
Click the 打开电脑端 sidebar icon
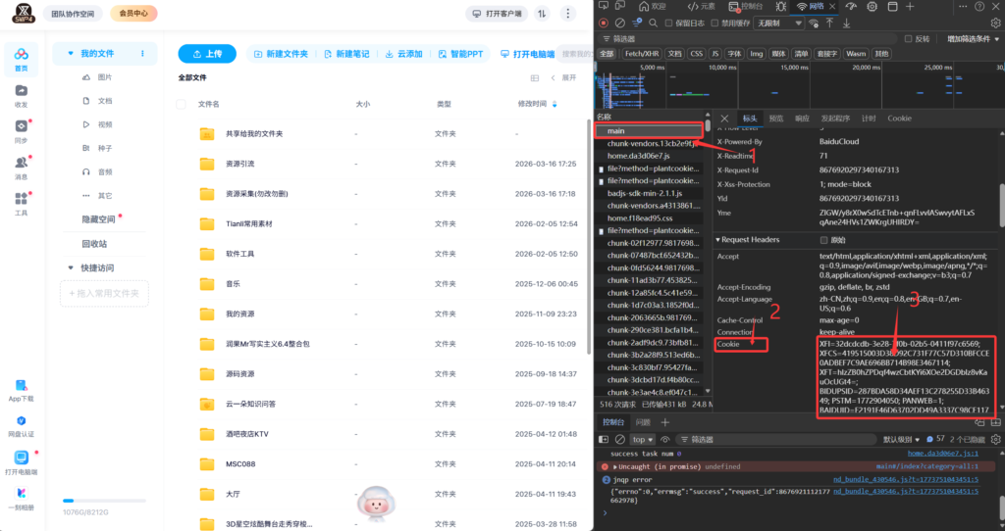(x=22, y=458)
